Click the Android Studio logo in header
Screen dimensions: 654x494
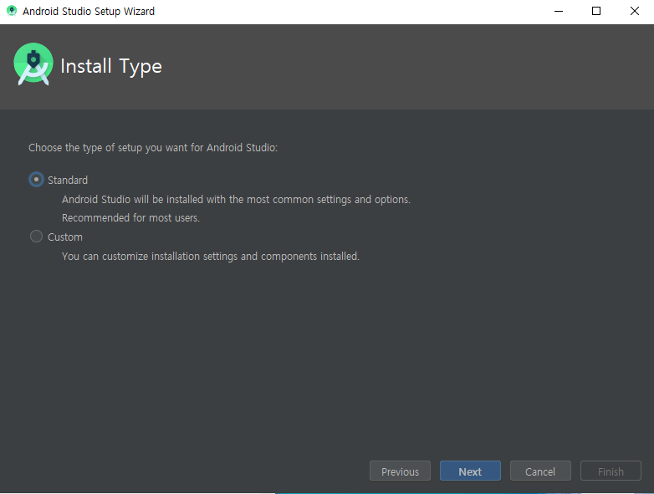click(x=33, y=64)
